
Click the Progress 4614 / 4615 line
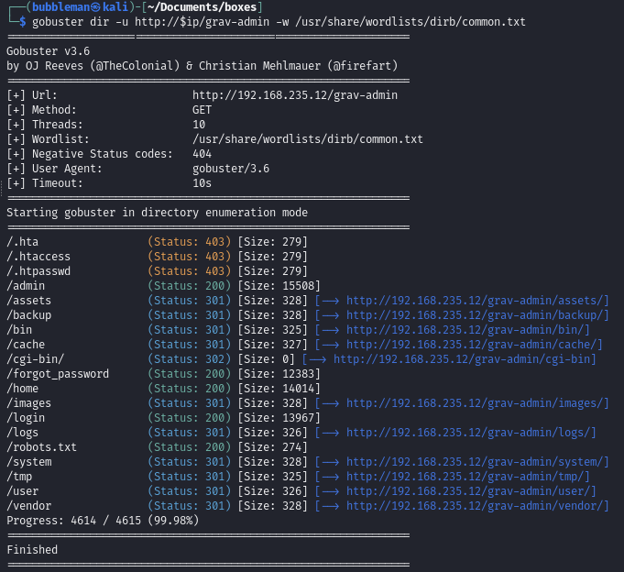tap(102, 521)
